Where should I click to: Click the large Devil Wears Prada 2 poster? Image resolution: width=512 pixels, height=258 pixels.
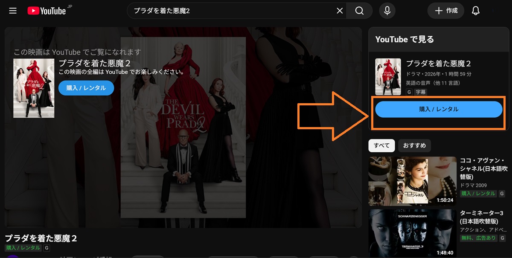183,128
